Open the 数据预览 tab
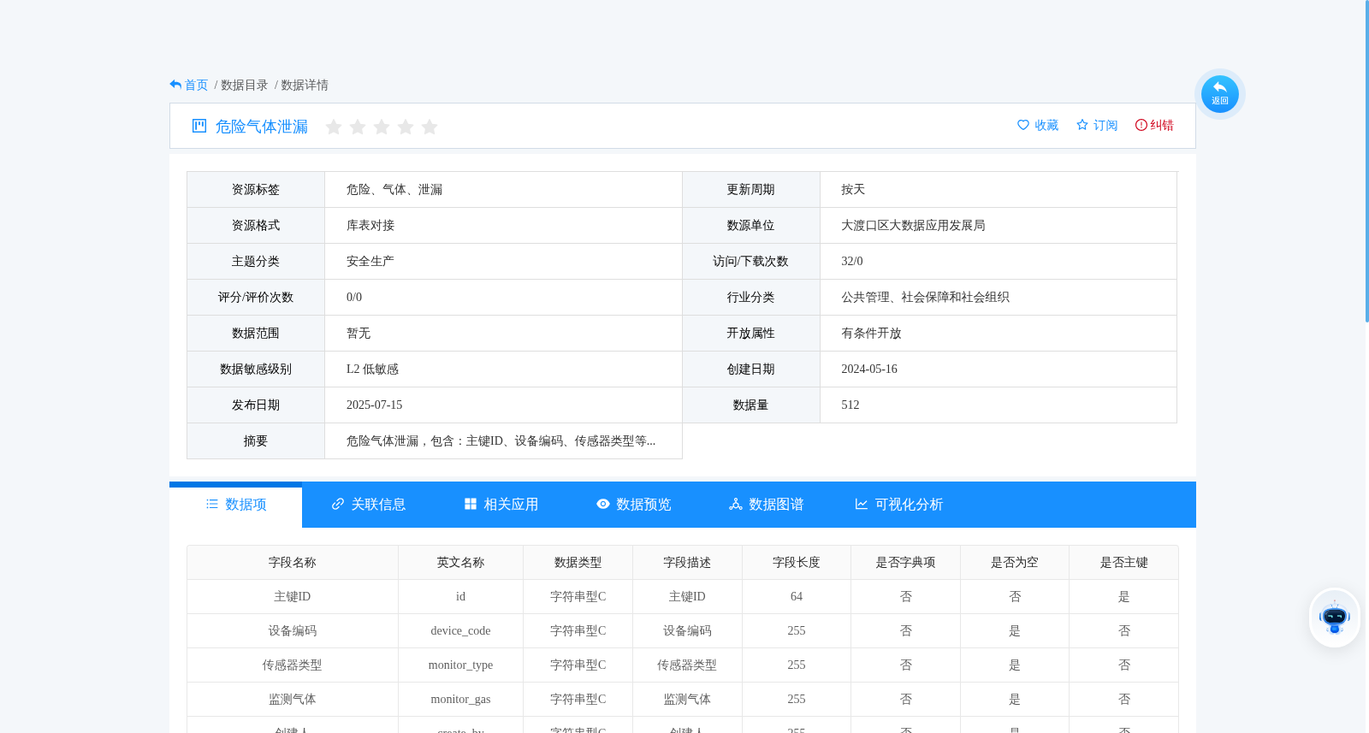This screenshot has height=733, width=1369. click(634, 505)
